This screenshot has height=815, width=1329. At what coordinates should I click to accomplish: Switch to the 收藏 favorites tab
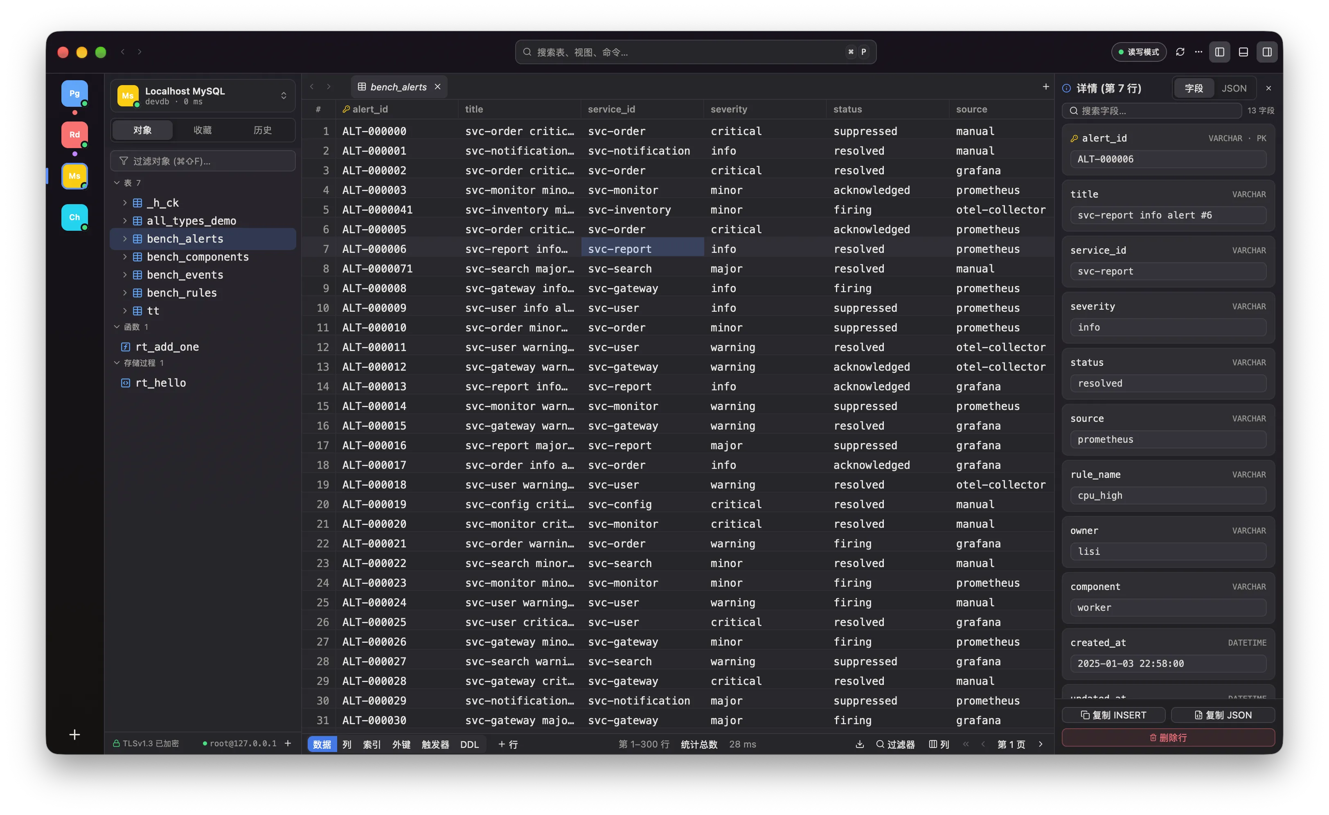[x=202, y=130]
